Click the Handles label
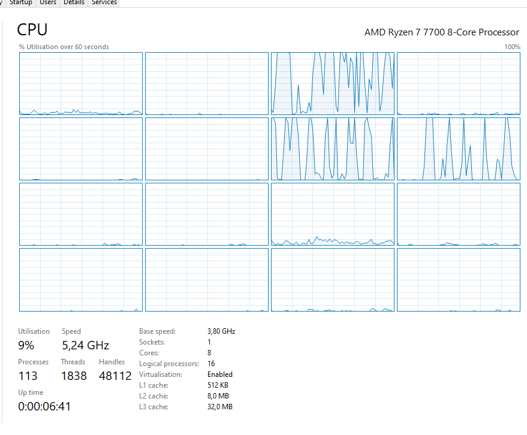 pyautogui.click(x=112, y=362)
